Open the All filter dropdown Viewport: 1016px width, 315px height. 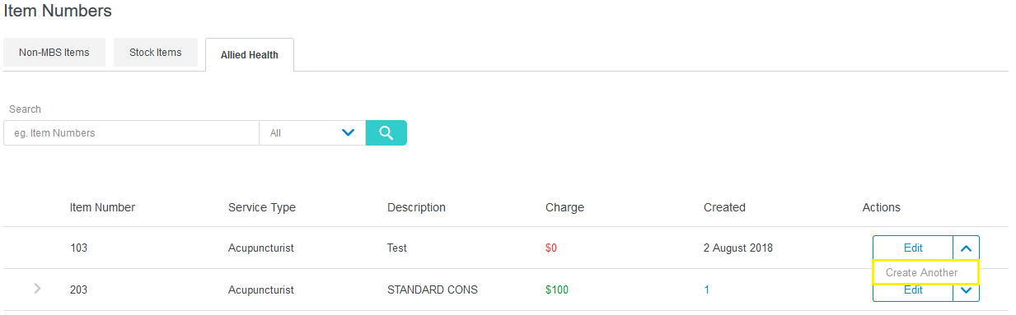pyautogui.click(x=312, y=132)
